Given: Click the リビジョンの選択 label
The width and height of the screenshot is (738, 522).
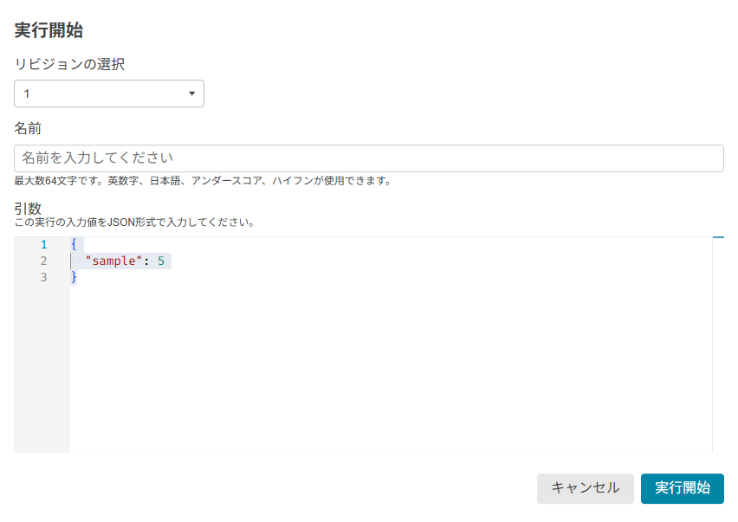Looking at the screenshot, I should tap(69, 64).
